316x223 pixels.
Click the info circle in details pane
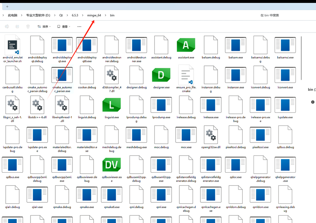click(x=313, y=102)
